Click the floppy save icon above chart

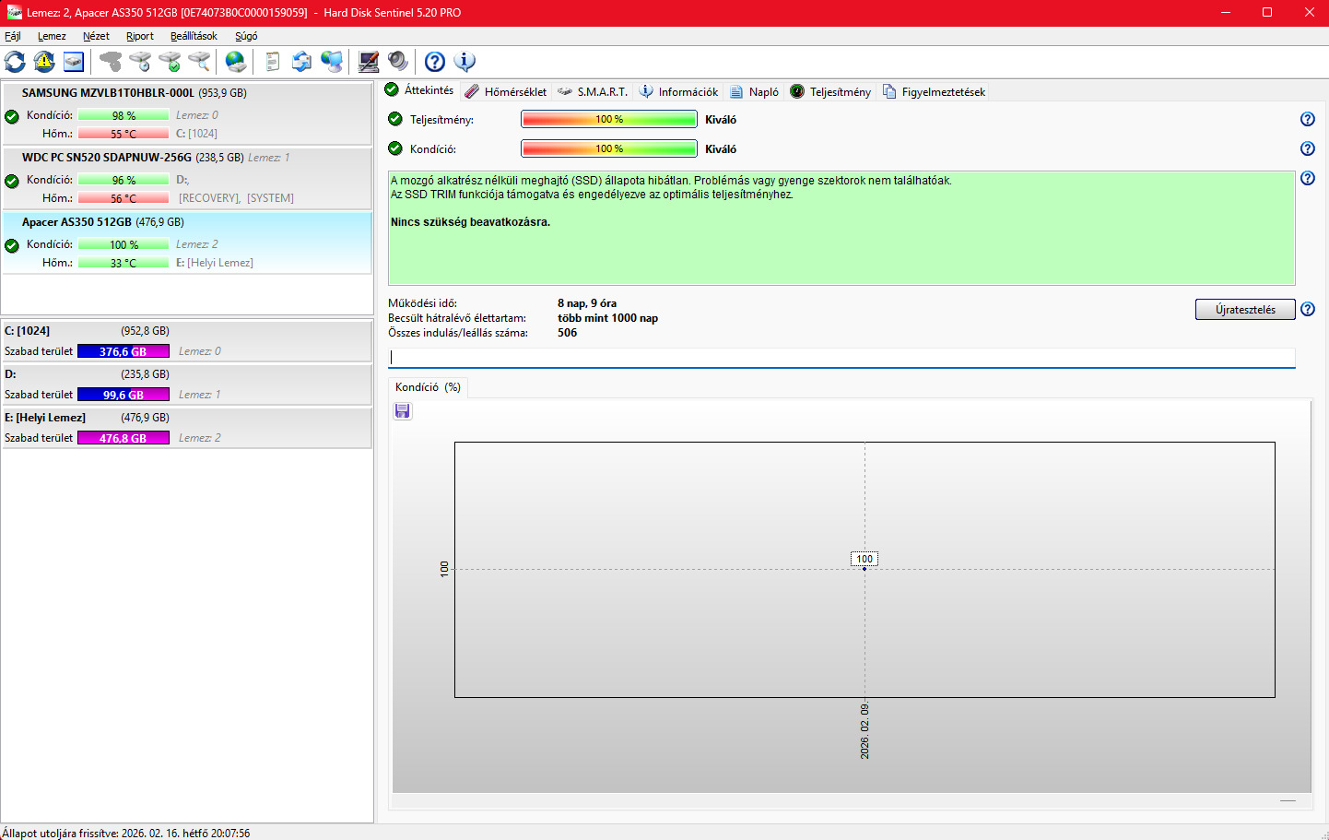pos(403,411)
